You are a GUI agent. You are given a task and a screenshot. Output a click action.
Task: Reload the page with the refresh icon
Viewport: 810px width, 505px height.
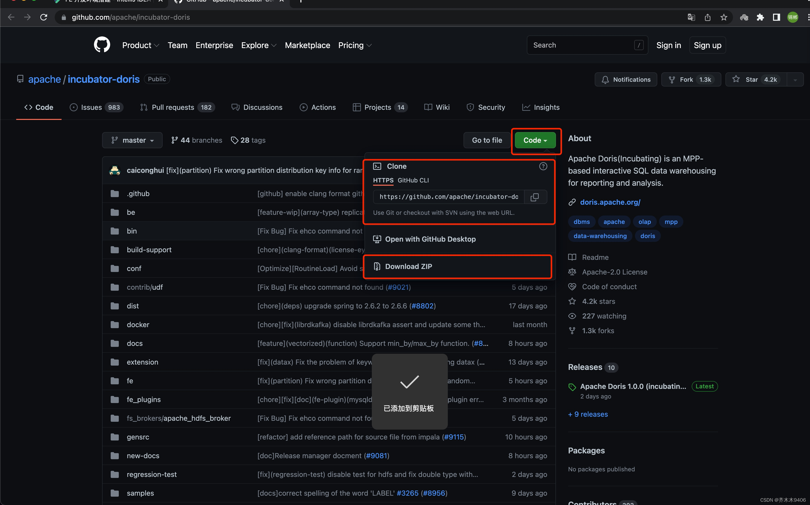point(44,17)
